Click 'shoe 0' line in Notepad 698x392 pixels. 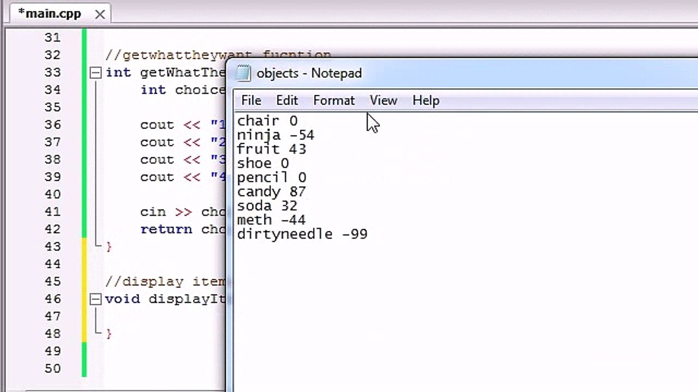(x=263, y=163)
